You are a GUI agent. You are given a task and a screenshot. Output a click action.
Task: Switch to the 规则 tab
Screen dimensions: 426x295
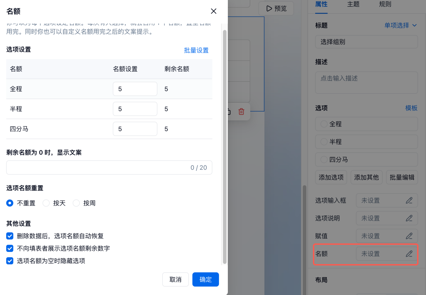pyautogui.click(x=385, y=4)
